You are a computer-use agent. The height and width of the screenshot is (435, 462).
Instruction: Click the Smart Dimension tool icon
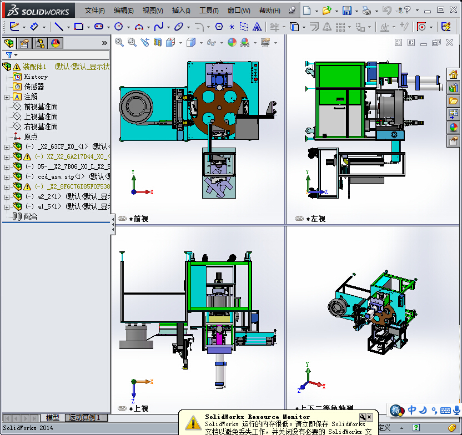(x=34, y=27)
